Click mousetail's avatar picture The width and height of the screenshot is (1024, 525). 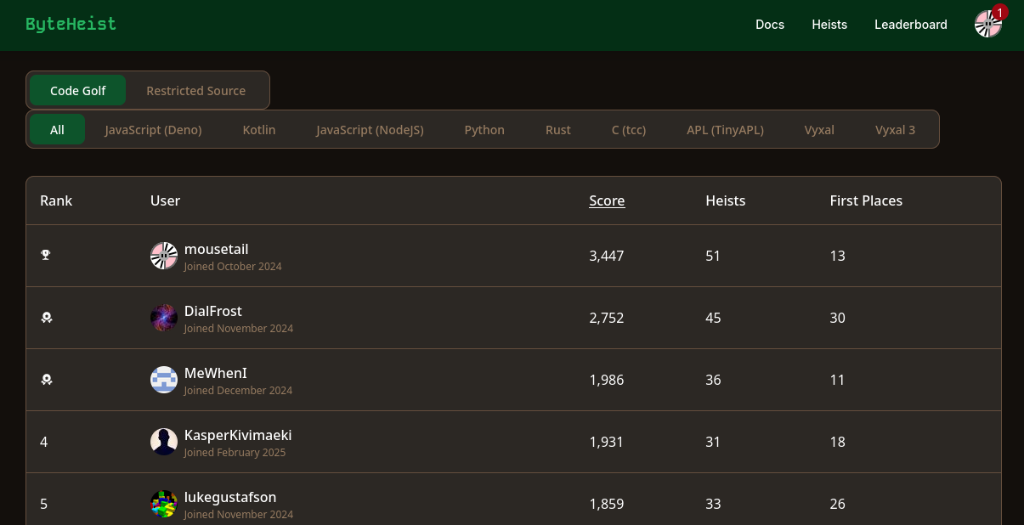click(164, 256)
